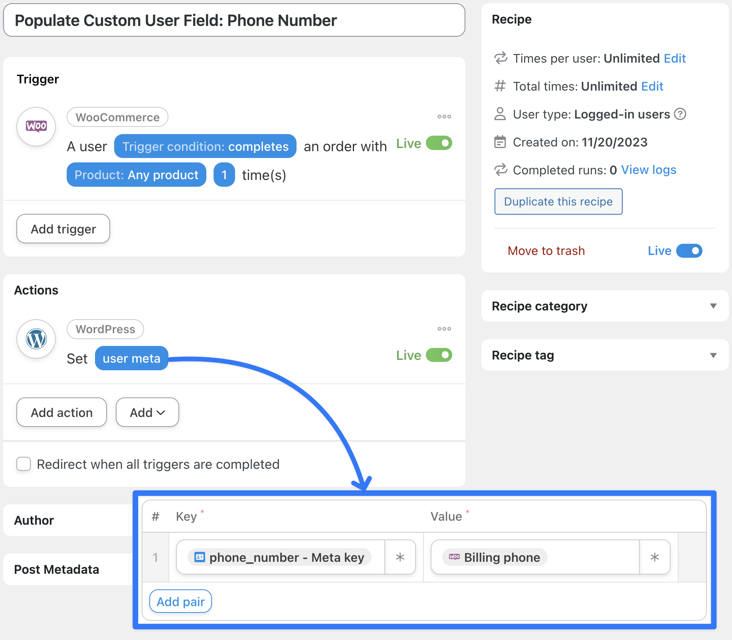The width and height of the screenshot is (732, 640).
Task: Open the WordPress action's three-dot menu
Action: click(444, 329)
